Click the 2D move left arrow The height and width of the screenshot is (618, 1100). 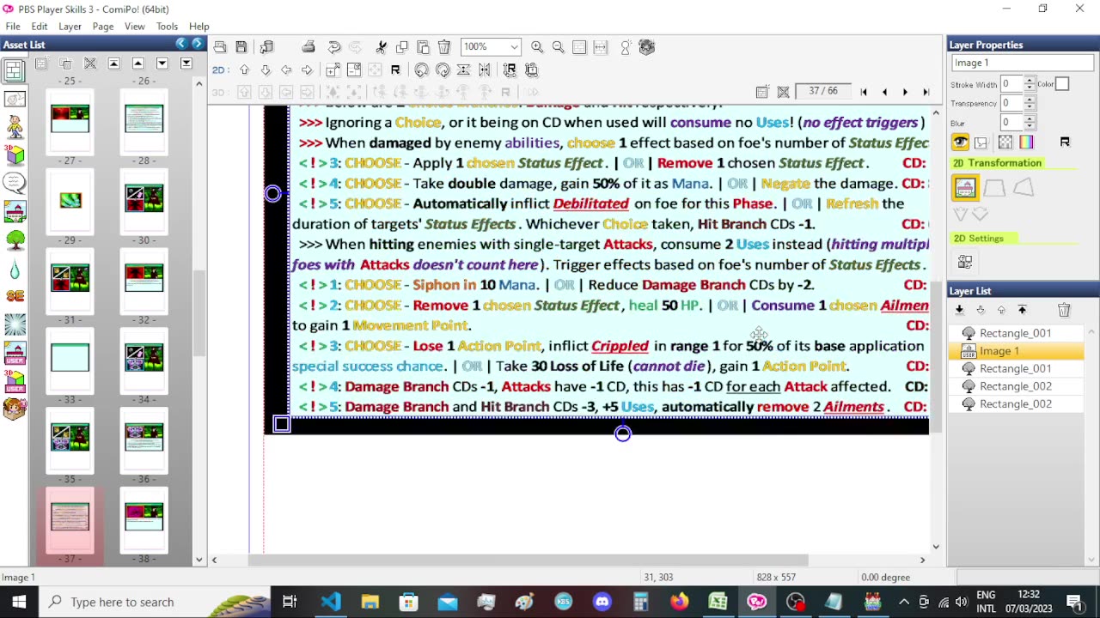(x=286, y=70)
